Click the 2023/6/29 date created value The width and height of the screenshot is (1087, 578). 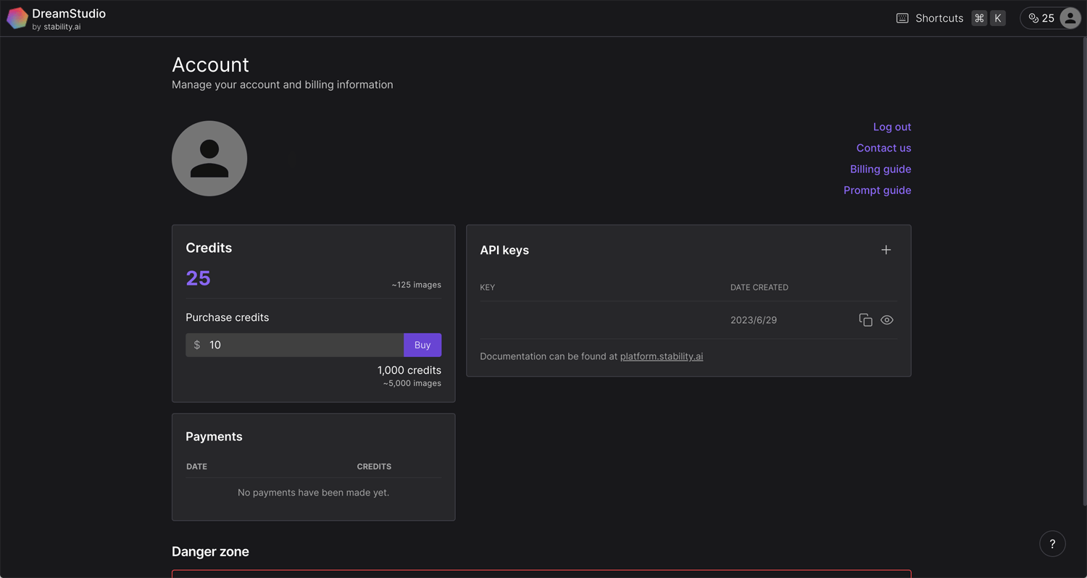[754, 320]
